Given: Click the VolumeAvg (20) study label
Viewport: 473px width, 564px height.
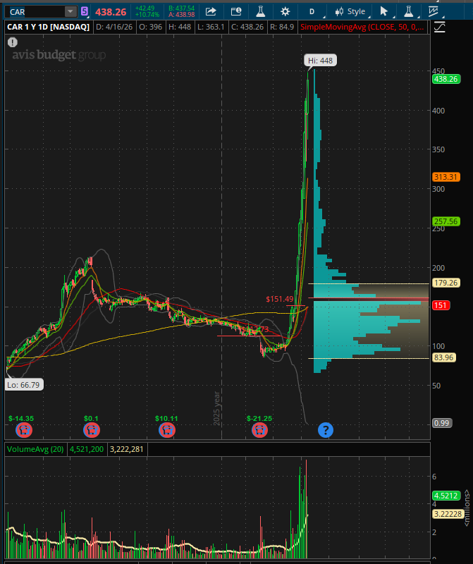Looking at the screenshot, I should pos(35,449).
